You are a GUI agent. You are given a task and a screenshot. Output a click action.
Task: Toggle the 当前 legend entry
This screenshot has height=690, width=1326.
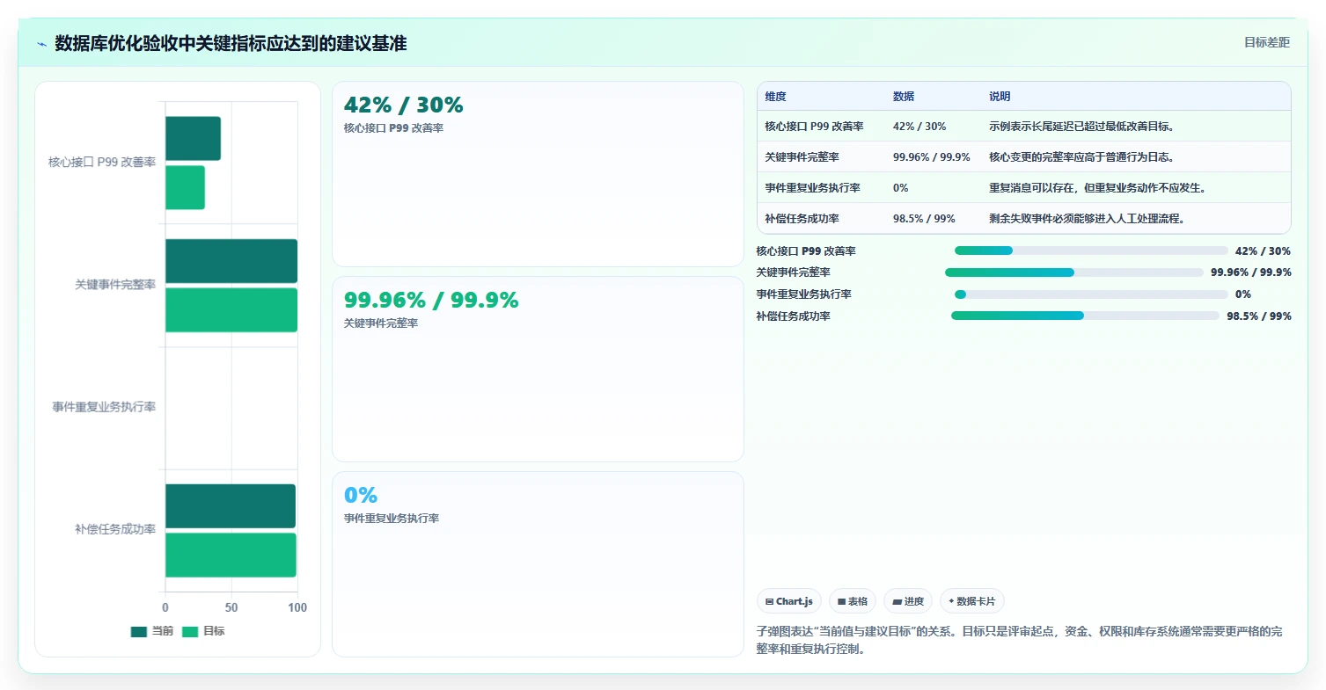[152, 631]
